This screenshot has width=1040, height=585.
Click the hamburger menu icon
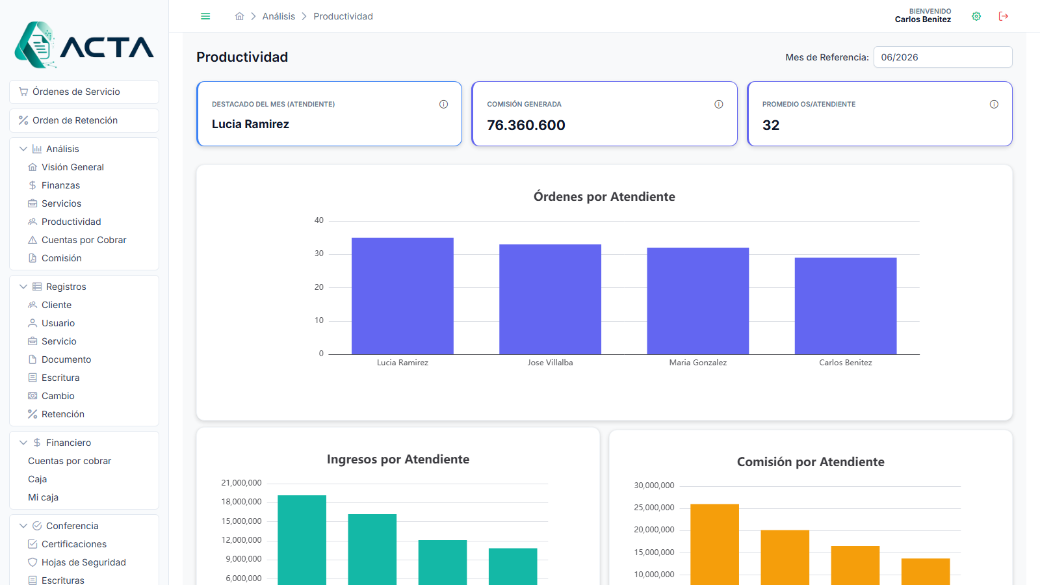[205, 16]
